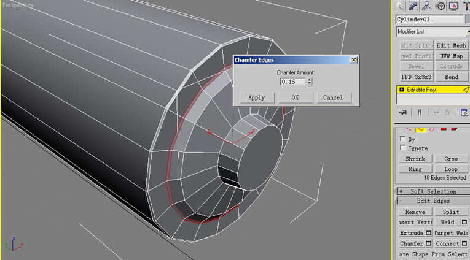Click the Chamfer button
Image resolution: width=470 pixels, height=260 pixels.
pyautogui.click(x=412, y=243)
